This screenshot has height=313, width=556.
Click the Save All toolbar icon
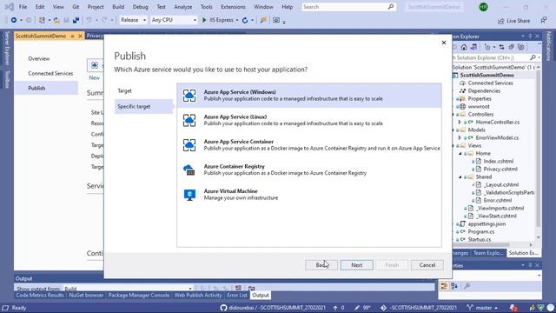76,20
